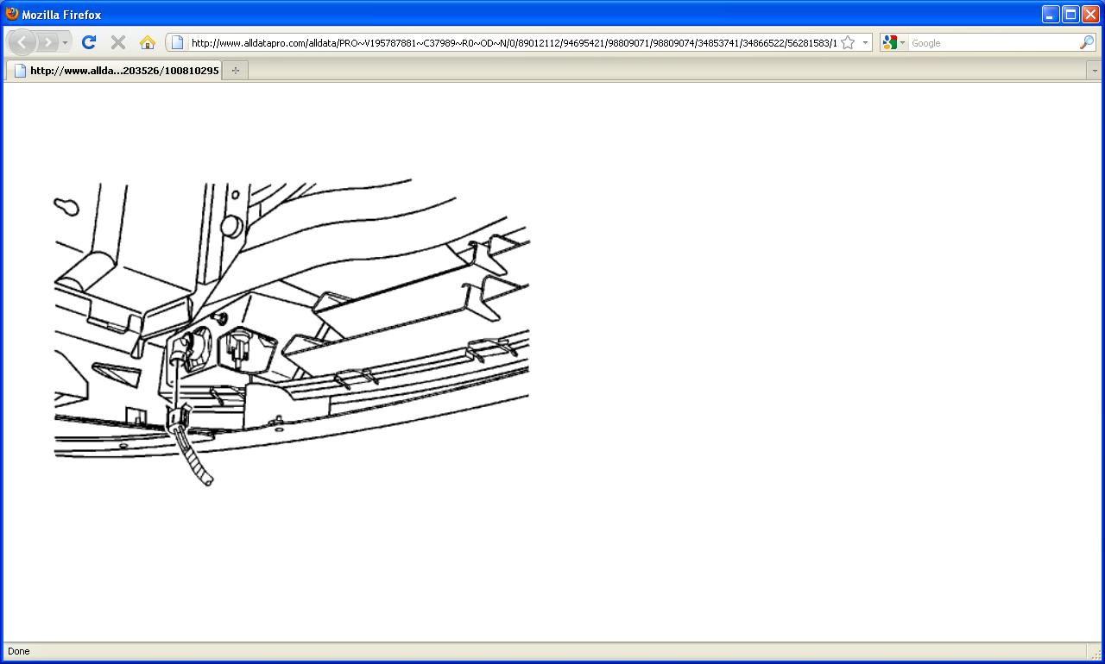Open the list all tabs dropdown

coord(1095,71)
